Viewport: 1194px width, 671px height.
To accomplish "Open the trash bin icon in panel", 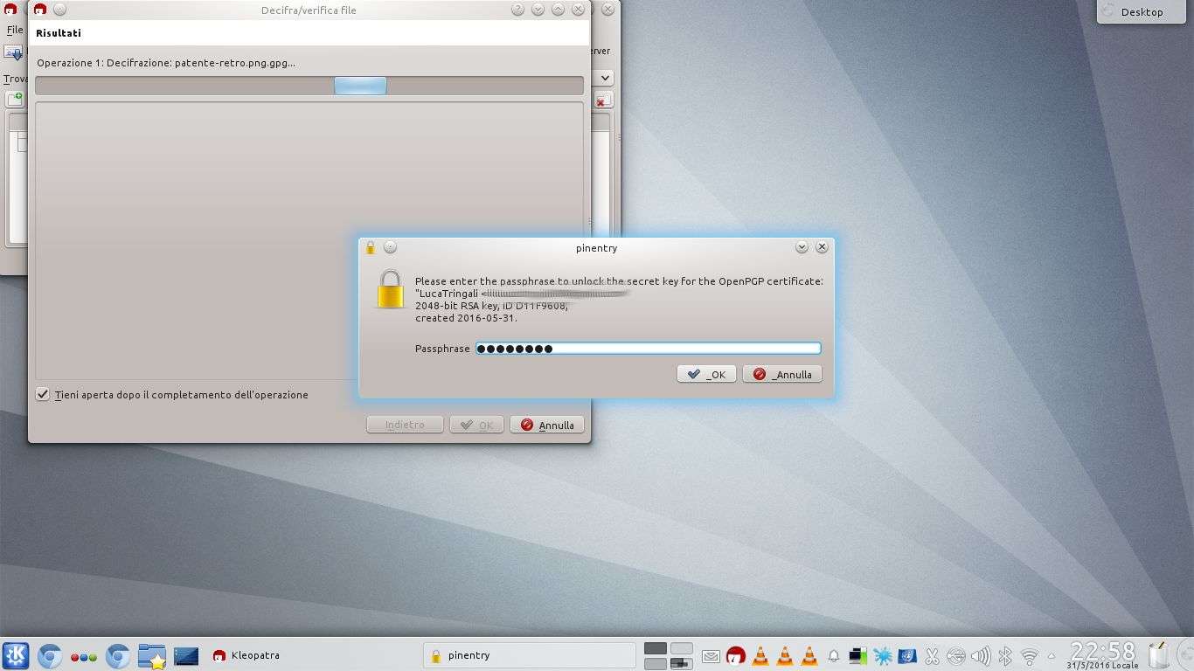I will pos(1159,655).
